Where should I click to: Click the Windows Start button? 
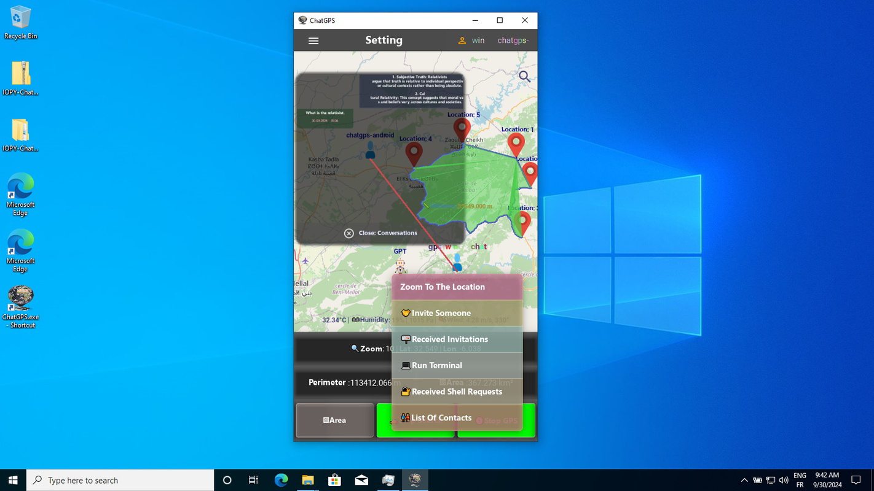13,480
